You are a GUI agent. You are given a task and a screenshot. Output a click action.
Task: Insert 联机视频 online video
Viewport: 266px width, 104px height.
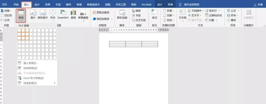122,15
